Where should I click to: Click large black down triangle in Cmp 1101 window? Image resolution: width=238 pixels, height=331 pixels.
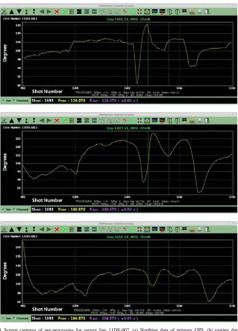tap(19, 12)
